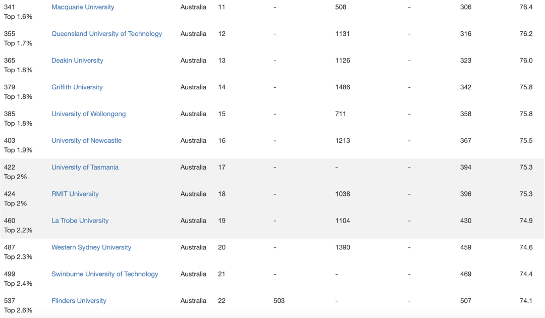The image size is (545, 318).
Task: Click world rank 355 cell
Action: point(10,34)
